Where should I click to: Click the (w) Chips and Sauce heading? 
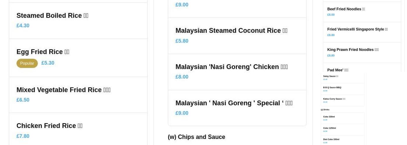[196, 137]
